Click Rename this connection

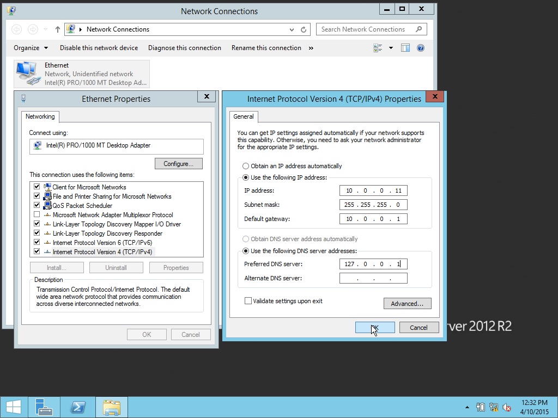point(266,48)
